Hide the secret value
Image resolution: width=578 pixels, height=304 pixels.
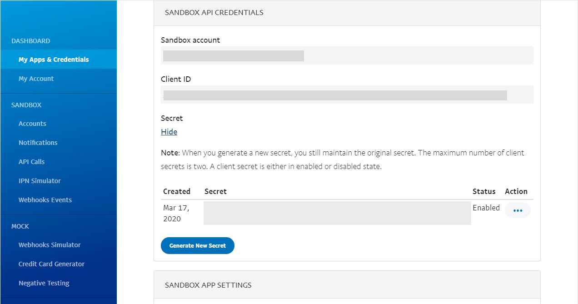(x=169, y=131)
